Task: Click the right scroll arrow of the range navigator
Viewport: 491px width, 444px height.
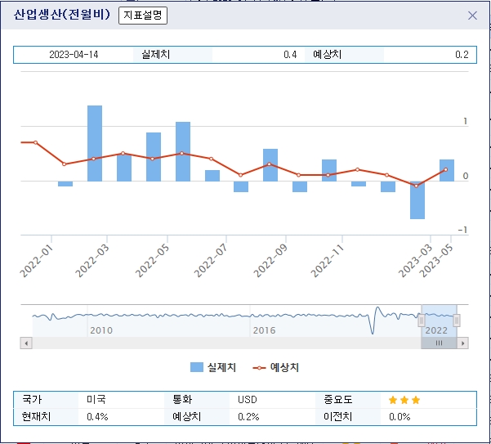Action: click(x=462, y=343)
